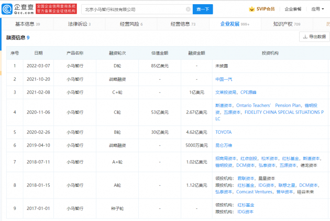Open 红杉基金 link in seed round row
The image size is (330, 221).
[x=246, y=205]
